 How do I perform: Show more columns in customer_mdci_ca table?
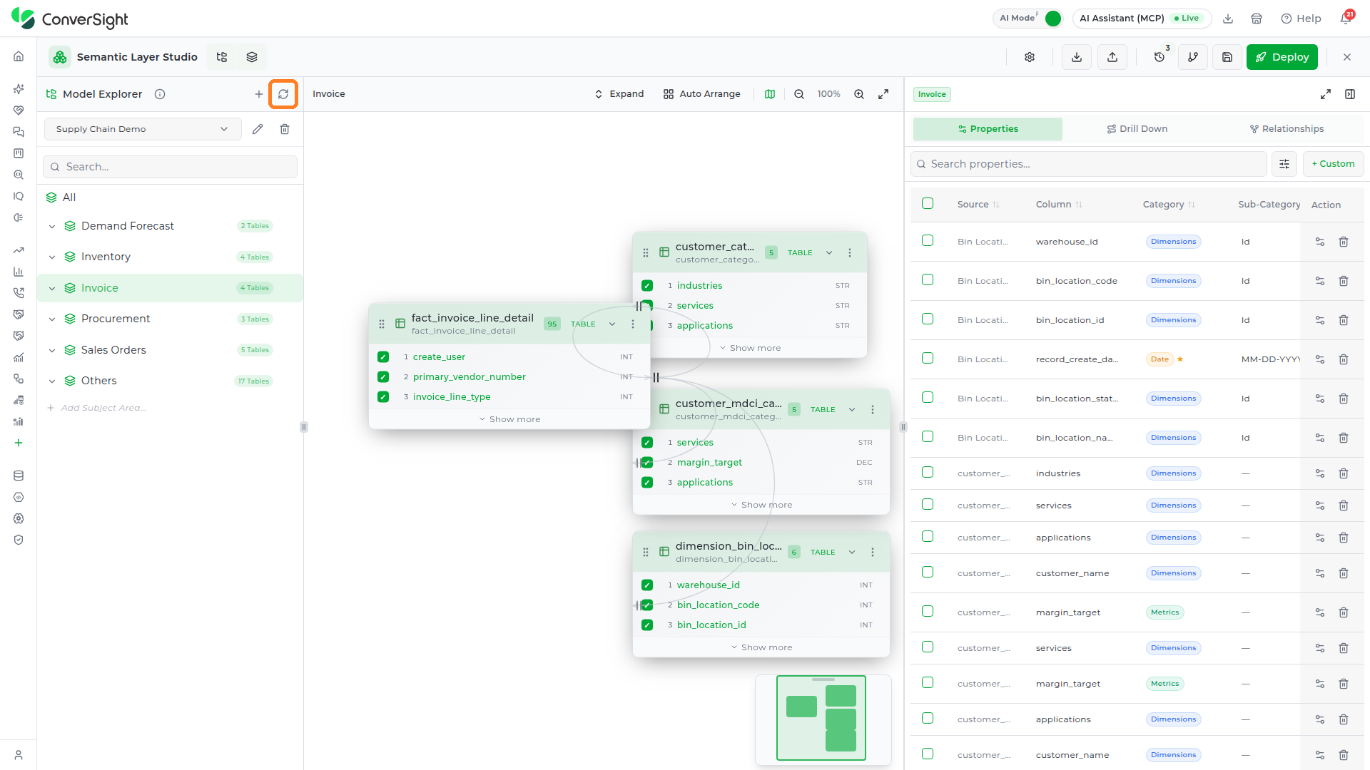[x=761, y=505]
